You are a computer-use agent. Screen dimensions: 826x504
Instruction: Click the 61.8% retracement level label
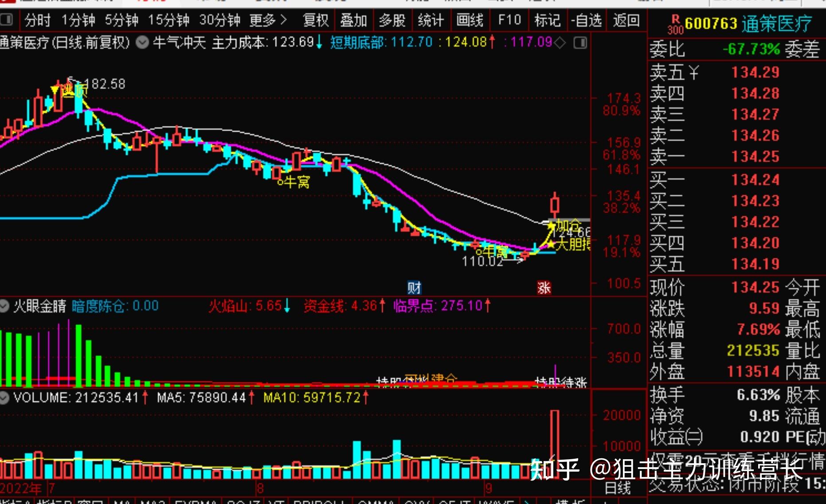pyautogui.click(x=622, y=155)
